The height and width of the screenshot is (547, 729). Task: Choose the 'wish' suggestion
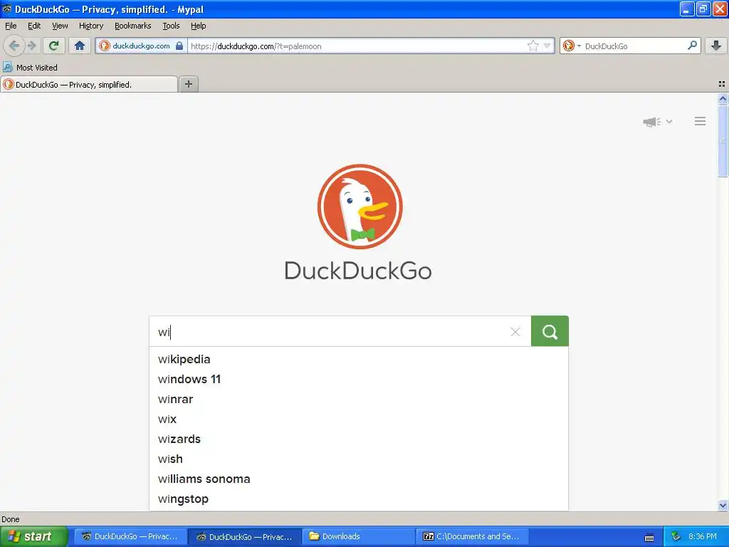coord(359,459)
